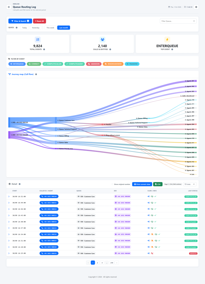The height and width of the screenshot is (284, 205).
Task: Click the DID circle icon in 16:40:00 row
Action: click(116, 222)
